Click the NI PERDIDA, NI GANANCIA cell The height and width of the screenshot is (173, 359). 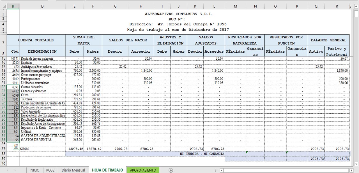[x=202, y=154]
